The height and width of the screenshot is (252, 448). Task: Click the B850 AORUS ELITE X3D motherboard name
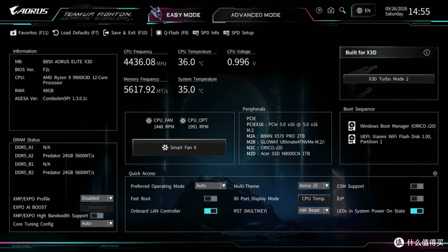coord(68,62)
